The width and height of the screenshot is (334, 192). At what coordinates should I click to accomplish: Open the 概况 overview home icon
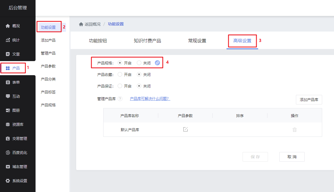tap(8, 26)
